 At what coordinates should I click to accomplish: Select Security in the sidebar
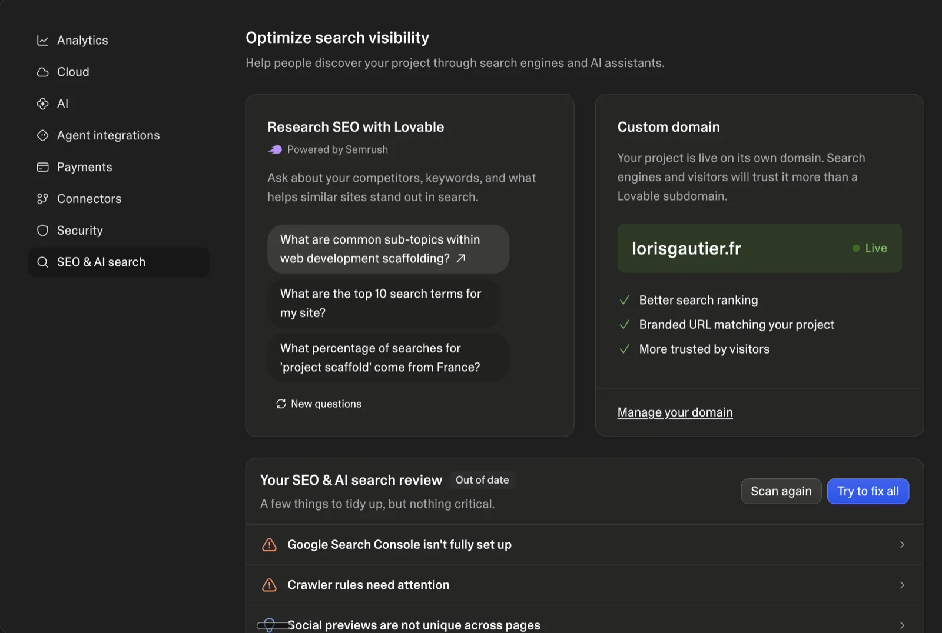tap(118, 231)
